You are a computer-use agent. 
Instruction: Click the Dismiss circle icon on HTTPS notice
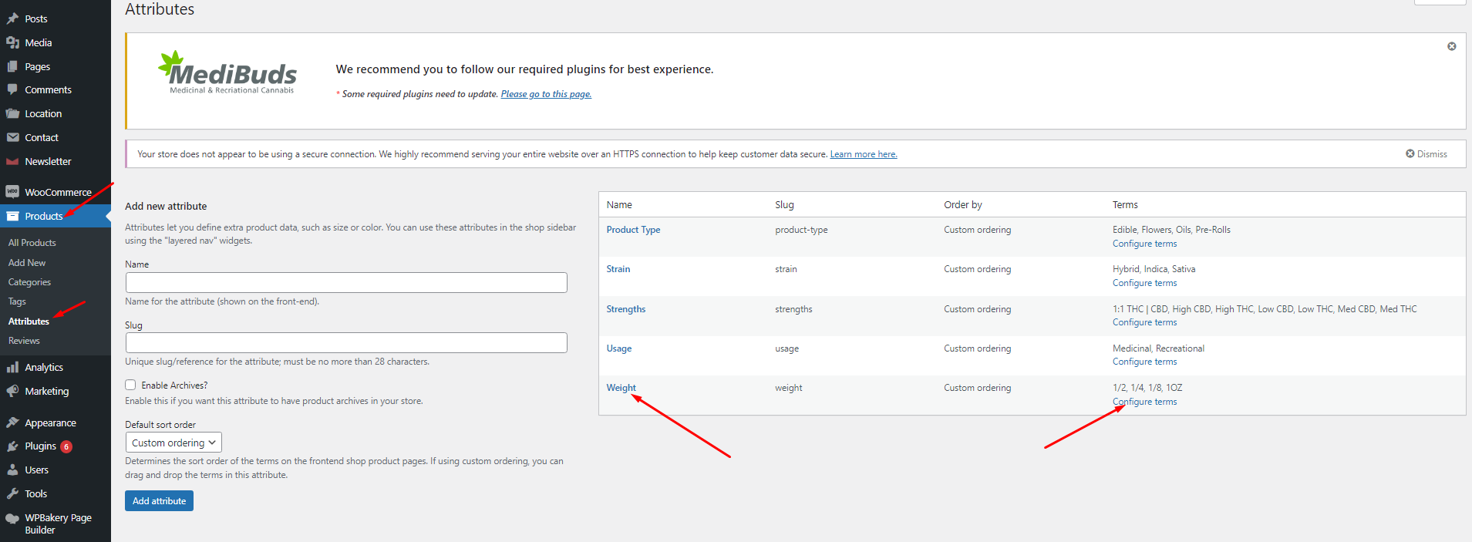(x=1410, y=153)
